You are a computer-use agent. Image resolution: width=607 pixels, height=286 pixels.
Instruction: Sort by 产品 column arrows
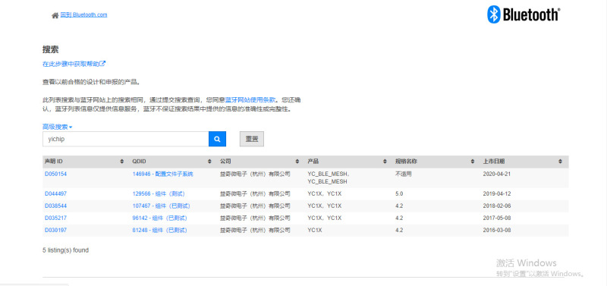[x=385, y=162]
